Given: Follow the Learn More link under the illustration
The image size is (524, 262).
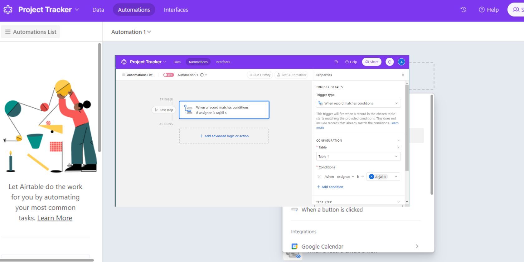Looking at the screenshot, I should (55, 218).
